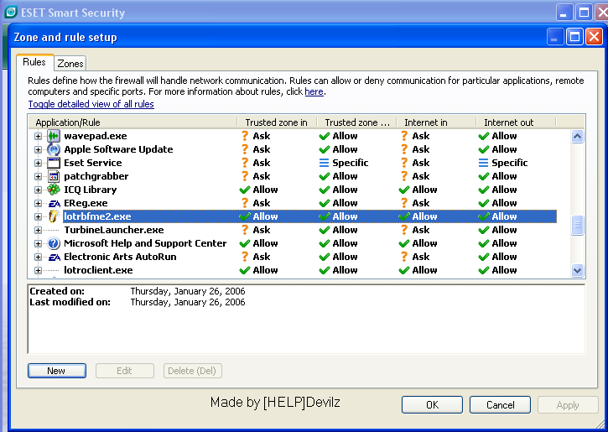Select the lotroclient.exe row name
608x432 pixels.
pyautogui.click(x=98, y=270)
